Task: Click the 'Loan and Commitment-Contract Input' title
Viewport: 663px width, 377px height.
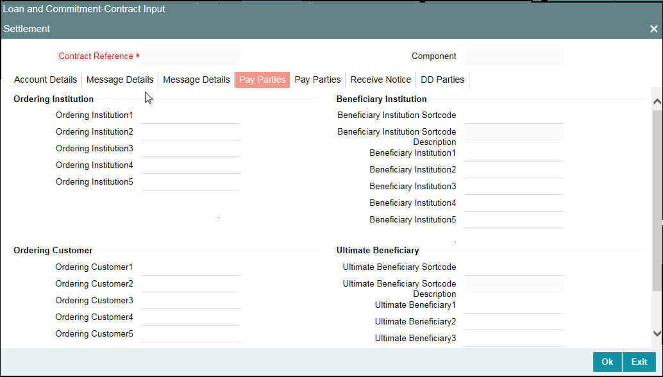Action: pyautogui.click(x=84, y=9)
